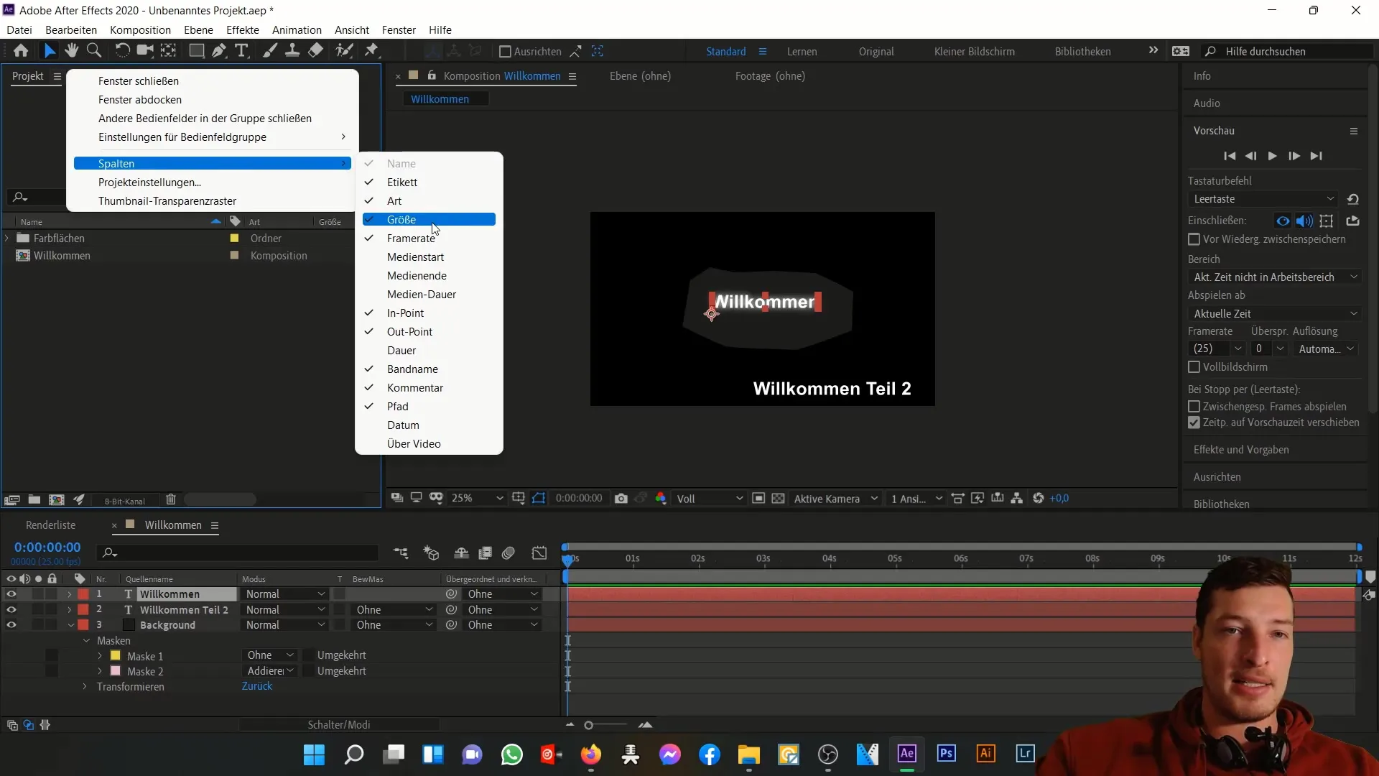The height and width of the screenshot is (776, 1379).
Task: Toggle video include eye in Einschließen
Action: (1283, 221)
